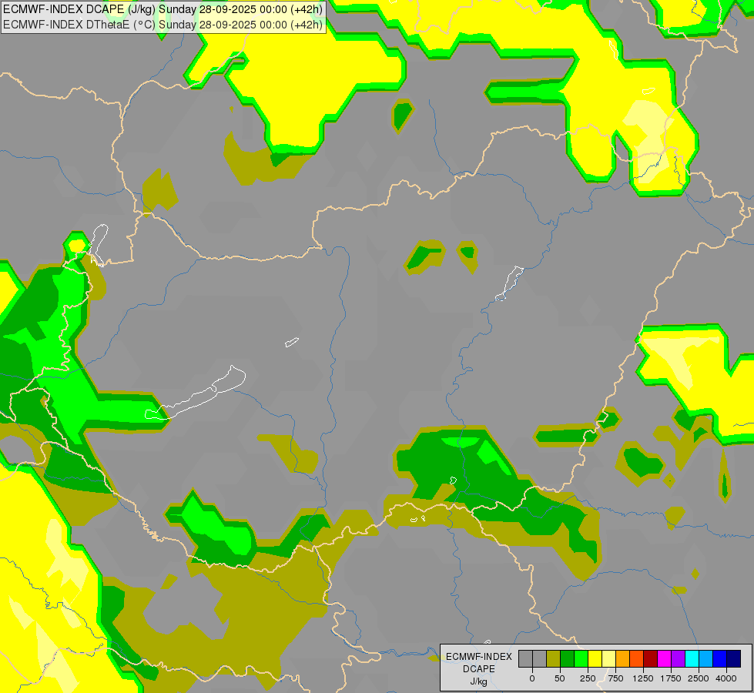Viewport: 754px width, 693px height.
Task: Pick the pure blue legend swatch
Action: 720,659
